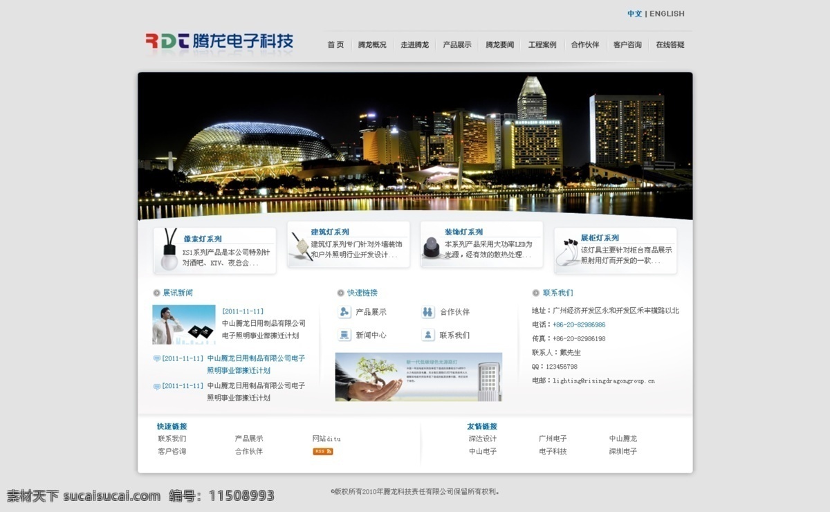Open 新闻中心 quick link
The width and height of the screenshot is (830, 512).
[371, 335]
